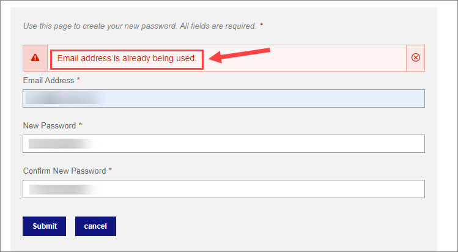Click the red warning triangle icon
Viewport: 458px width, 252px height.
[x=35, y=57]
